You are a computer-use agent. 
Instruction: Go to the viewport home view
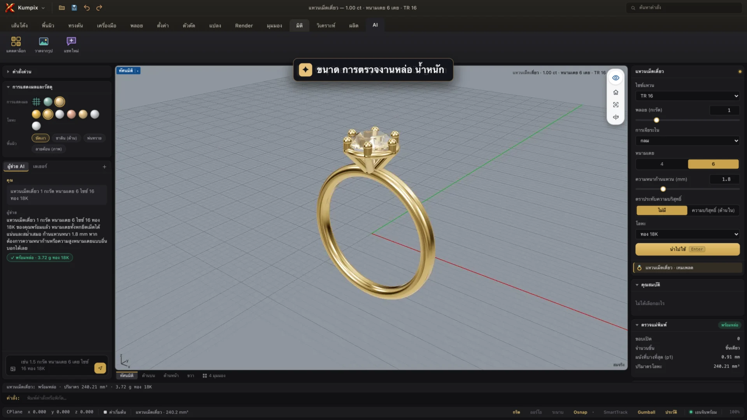615,92
